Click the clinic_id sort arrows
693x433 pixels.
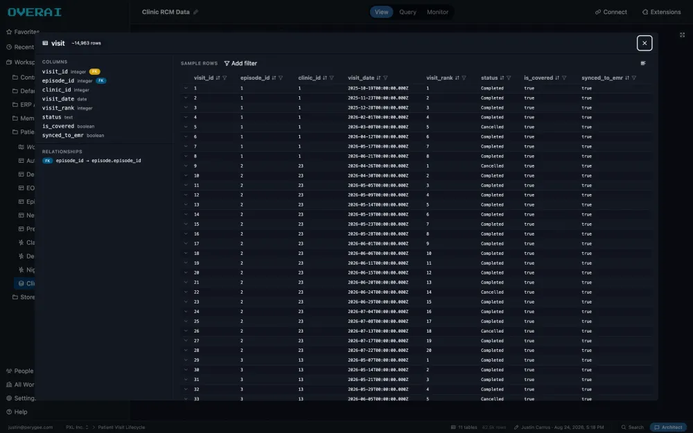click(325, 78)
